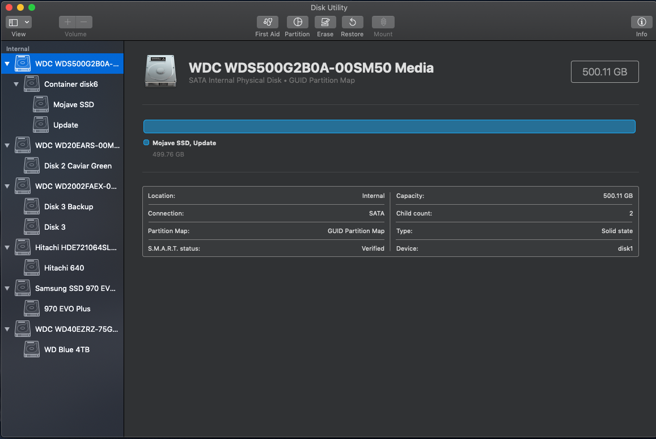This screenshot has height=439, width=656.
Task: Click the Erase toolbar icon
Action: [x=325, y=22]
